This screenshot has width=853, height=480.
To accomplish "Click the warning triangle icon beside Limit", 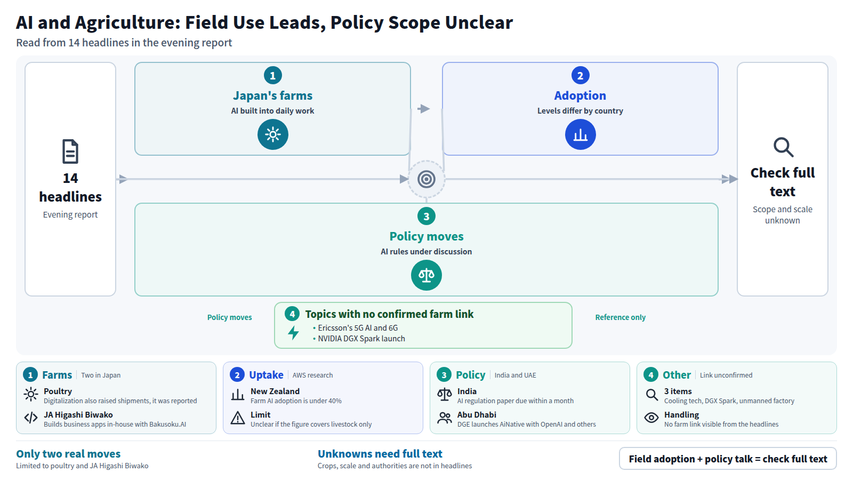I will point(238,418).
